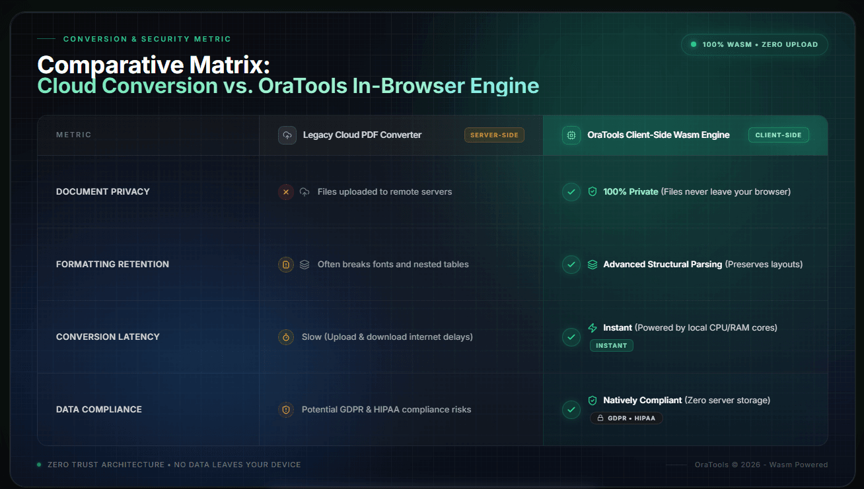Click the 'DOCUMENT PRIVACY' row label
This screenshot has height=489, width=864.
pos(103,192)
